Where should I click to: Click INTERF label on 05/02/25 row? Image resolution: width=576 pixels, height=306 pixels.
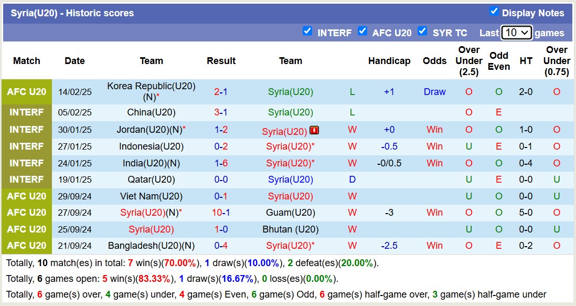pyautogui.click(x=27, y=112)
